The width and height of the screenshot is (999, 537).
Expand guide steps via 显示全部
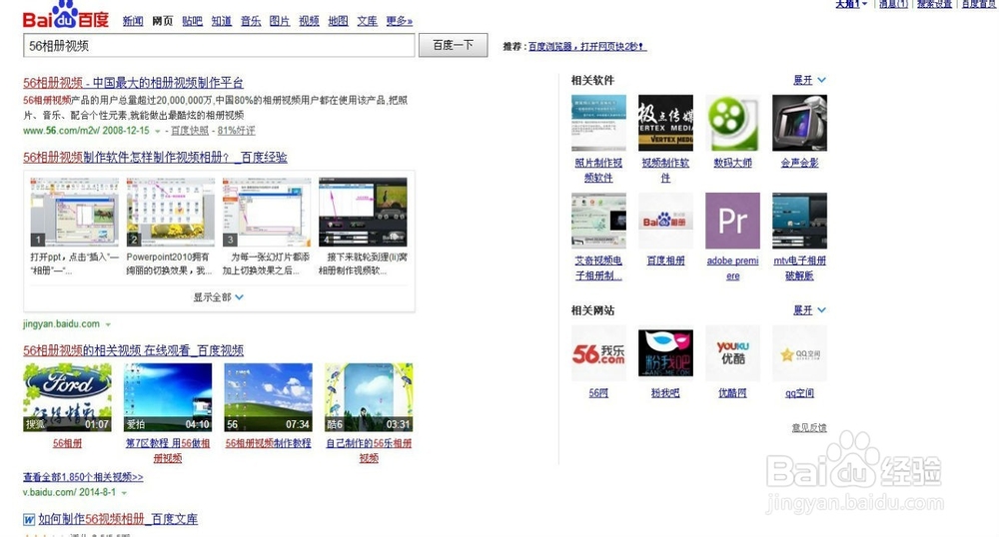tap(219, 297)
